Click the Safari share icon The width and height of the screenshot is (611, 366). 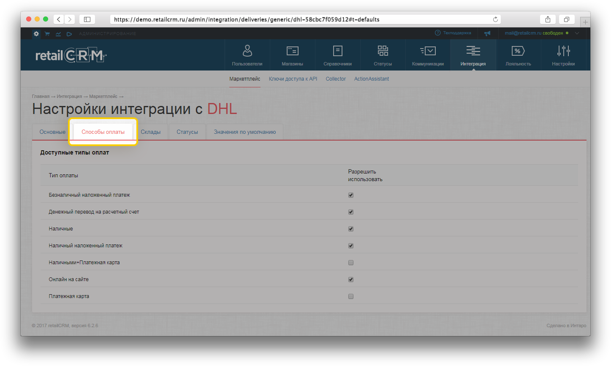point(548,19)
